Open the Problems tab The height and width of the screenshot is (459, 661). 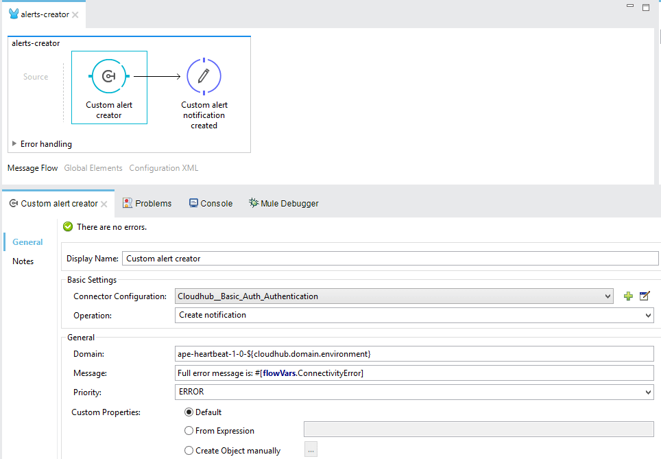click(x=147, y=203)
